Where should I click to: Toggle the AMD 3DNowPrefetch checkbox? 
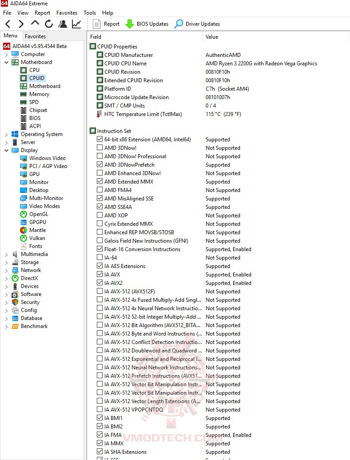tap(99, 164)
